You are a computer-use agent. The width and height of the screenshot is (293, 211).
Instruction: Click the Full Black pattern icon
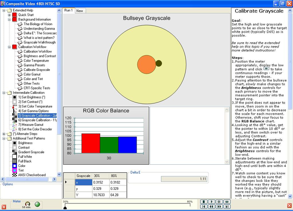(15, 161)
